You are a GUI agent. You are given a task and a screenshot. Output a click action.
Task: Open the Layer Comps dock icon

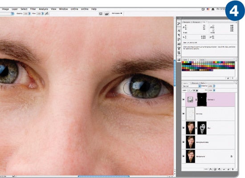coord(179,44)
